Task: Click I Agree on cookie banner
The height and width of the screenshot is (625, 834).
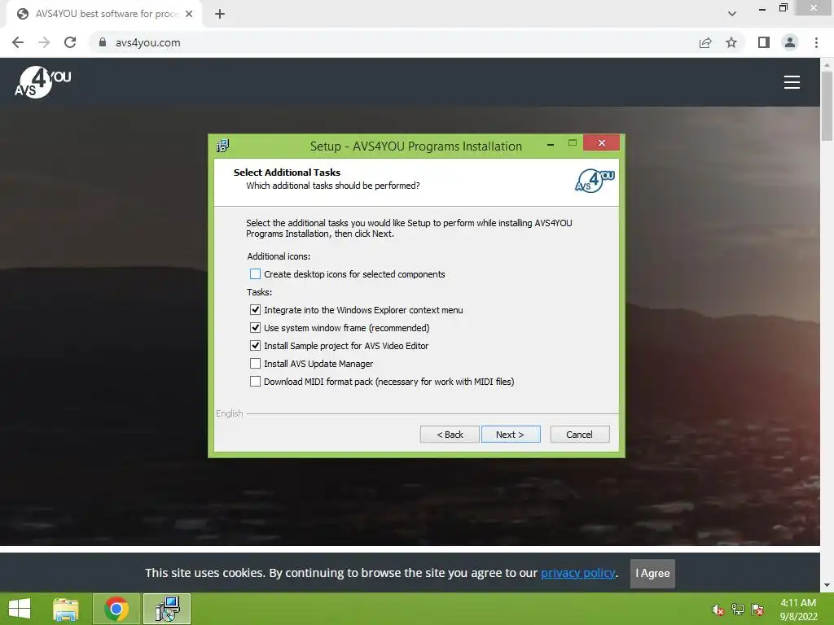Action: pyautogui.click(x=652, y=574)
